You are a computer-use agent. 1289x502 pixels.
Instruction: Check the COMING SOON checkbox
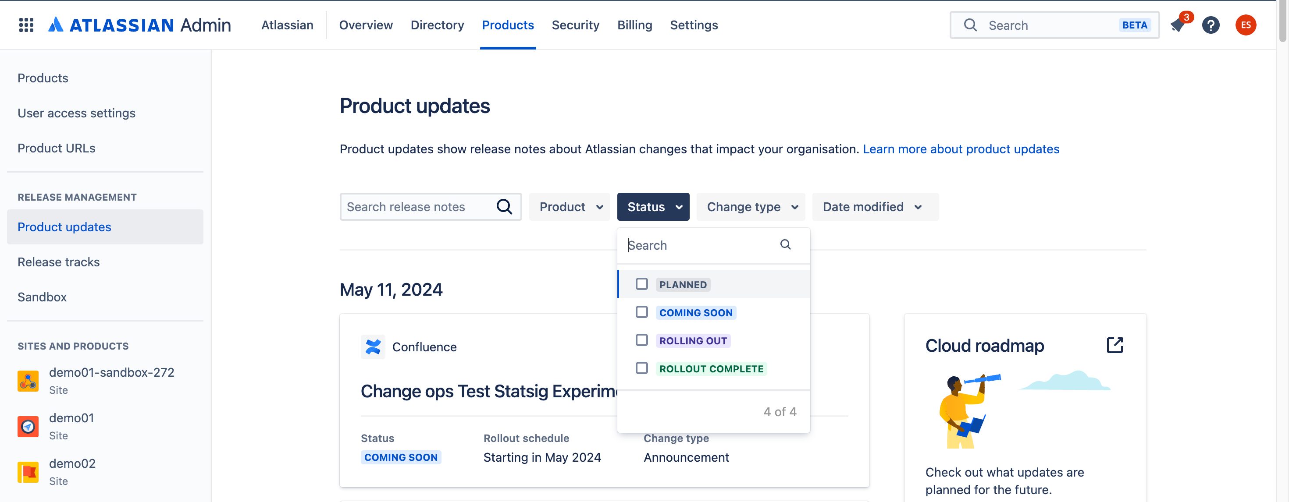tap(641, 312)
